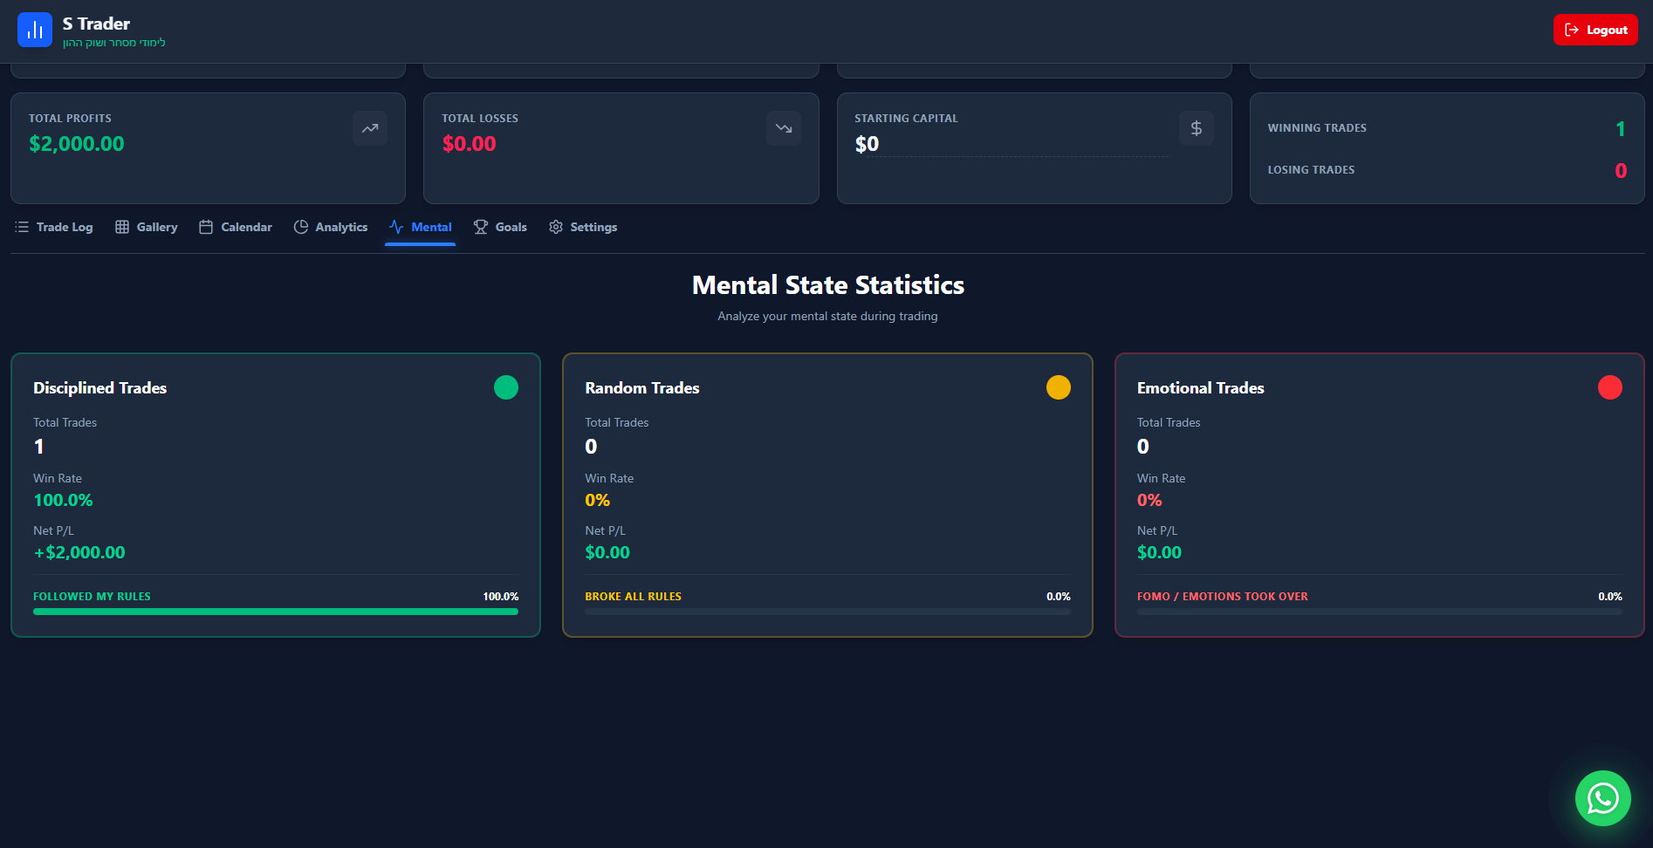Screen dimensions: 1653x848
Task: Click the BROKE ALL RULES label
Action: tap(634, 597)
